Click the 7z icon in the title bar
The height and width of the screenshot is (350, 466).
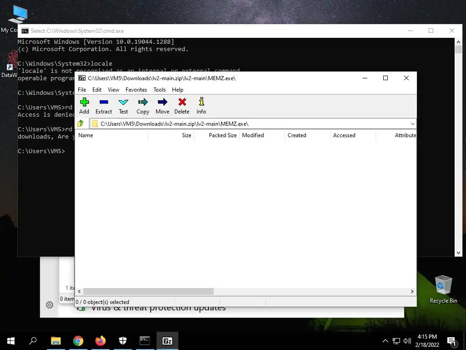(x=82, y=78)
